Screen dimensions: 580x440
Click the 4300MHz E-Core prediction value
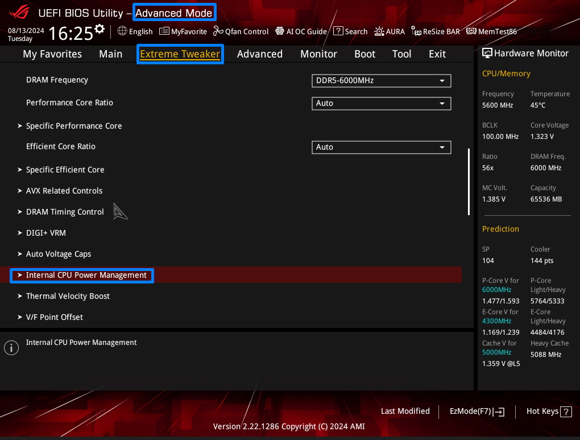(x=496, y=321)
